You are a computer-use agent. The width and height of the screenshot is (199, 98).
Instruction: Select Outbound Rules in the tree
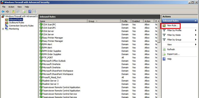click(x=16, y=23)
